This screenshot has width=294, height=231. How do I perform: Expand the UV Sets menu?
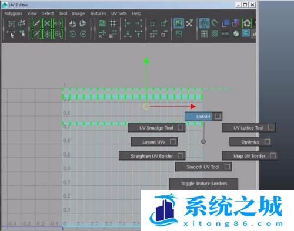point(119,13)
